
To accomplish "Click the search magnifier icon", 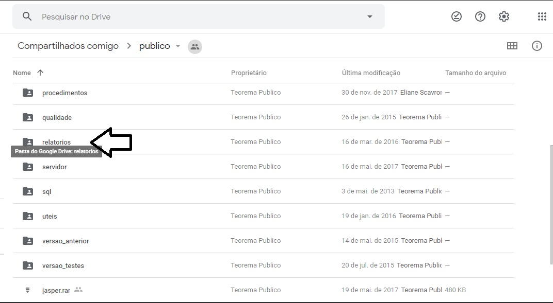I will pos(27,16).
